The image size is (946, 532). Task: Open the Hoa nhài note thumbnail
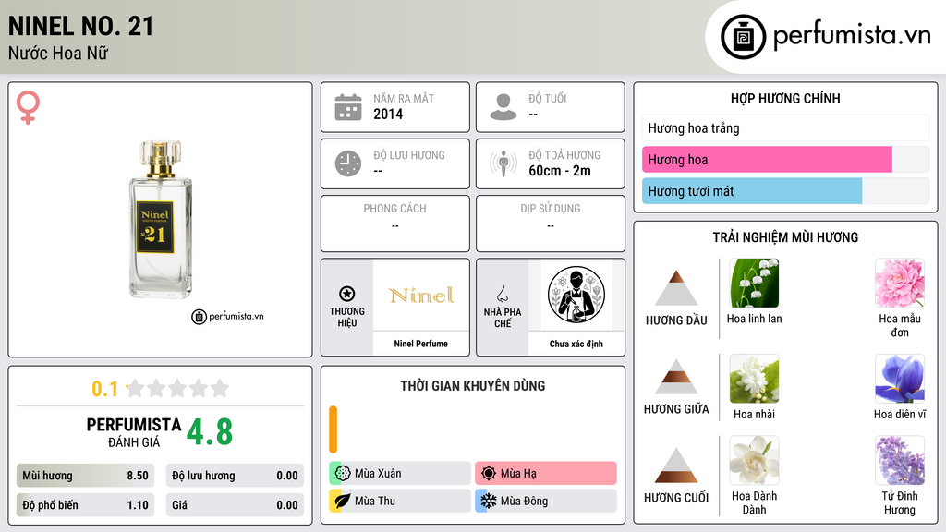(754, 379)
